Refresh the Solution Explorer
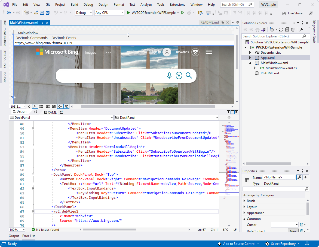 point(281,30)
